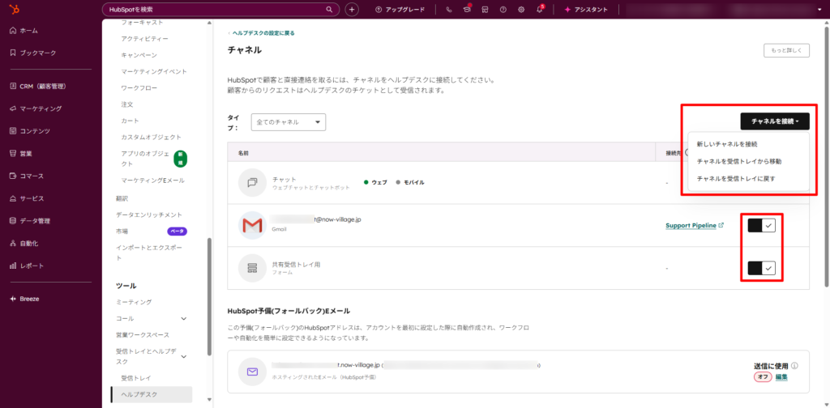Open アプリのオブジェクト settings item
Viewport: 830px width, 408px height.
[145, 159]
